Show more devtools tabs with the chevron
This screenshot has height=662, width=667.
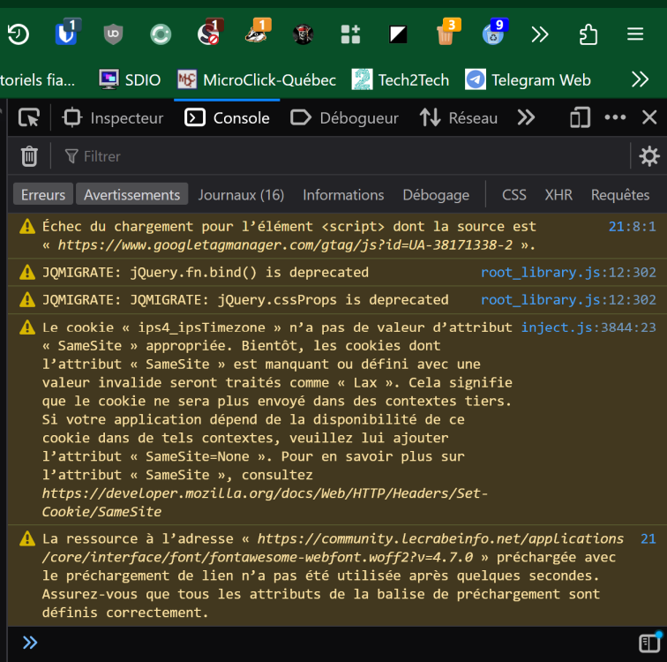point(526,118)
